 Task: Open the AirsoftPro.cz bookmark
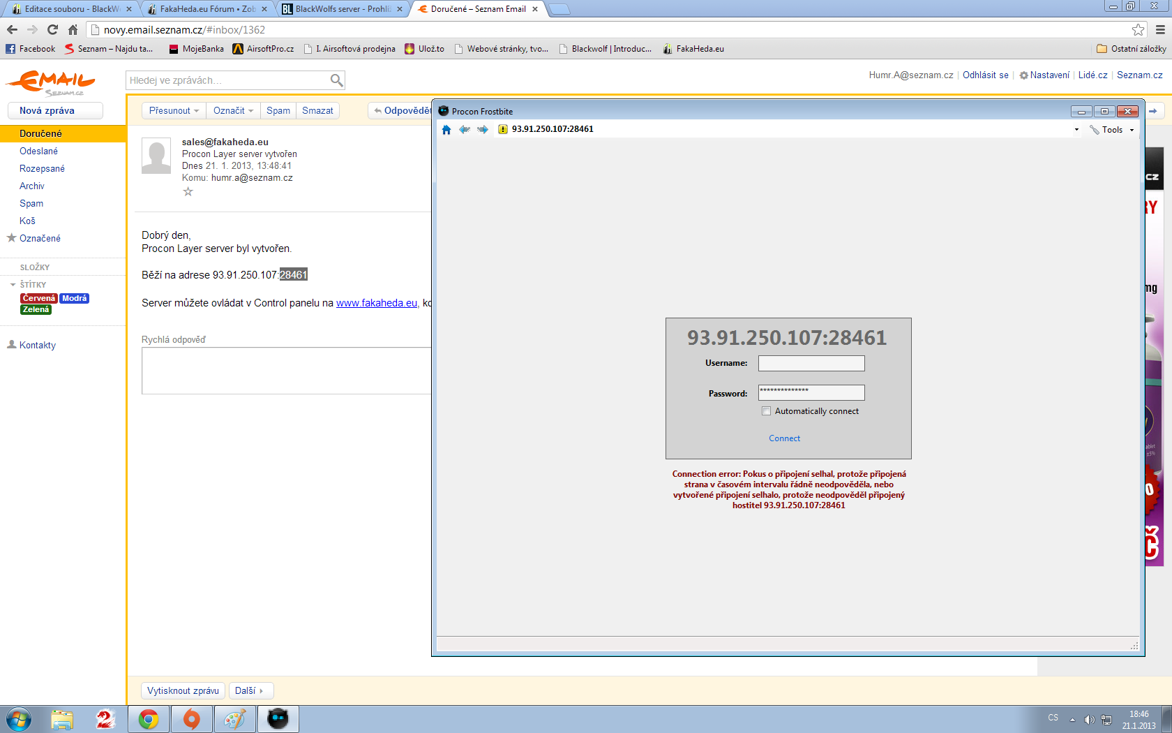264,49
